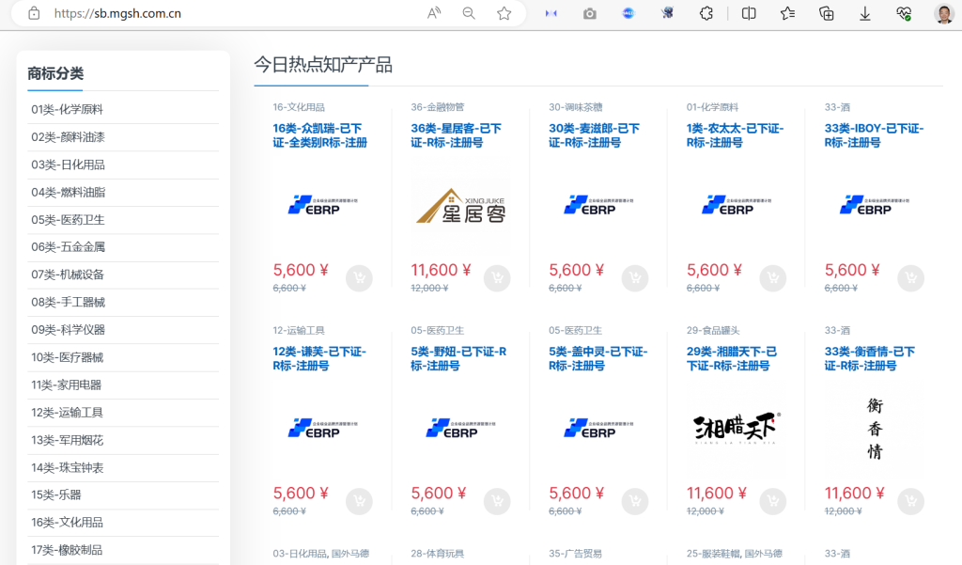Open the Favorites list icon
Screen dimensions: 962x565
click(788, 13)
